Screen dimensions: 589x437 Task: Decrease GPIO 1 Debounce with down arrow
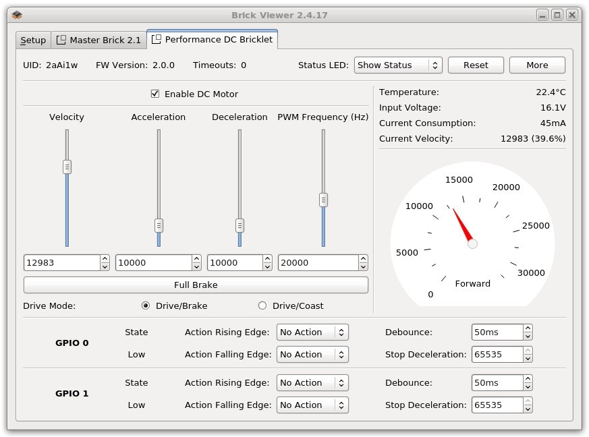[528, 387]
